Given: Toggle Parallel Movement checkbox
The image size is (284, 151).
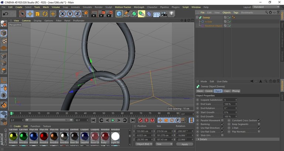Looking at the screenshot, I should 222,120.
